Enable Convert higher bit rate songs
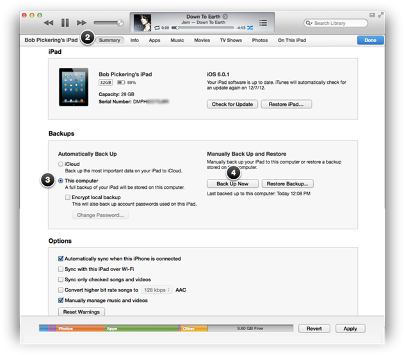The height and width of the screenshot is (355, 404). pos(61,290)
